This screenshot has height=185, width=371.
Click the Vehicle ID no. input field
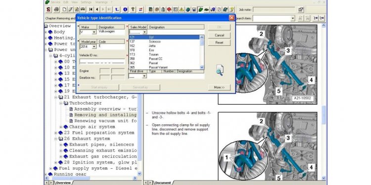tap(102, 61)
